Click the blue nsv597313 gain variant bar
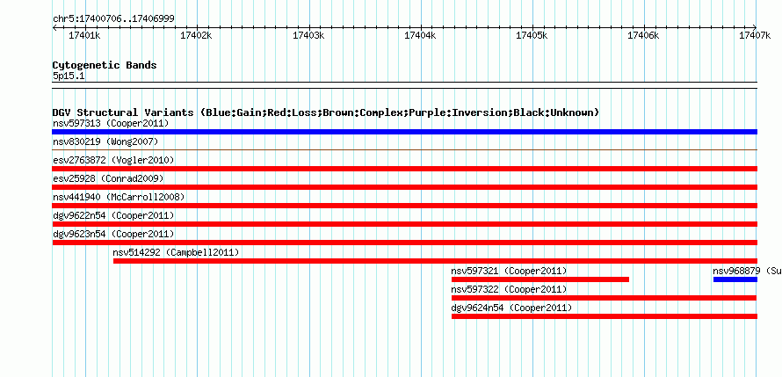The image size is (782, 377). (x=404, y=132)
